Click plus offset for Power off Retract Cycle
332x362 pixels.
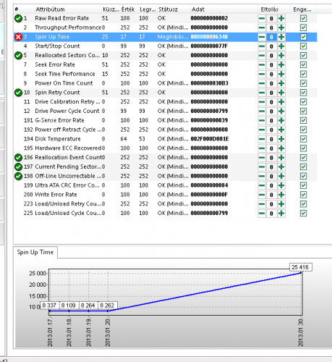(x=281, y=130)
